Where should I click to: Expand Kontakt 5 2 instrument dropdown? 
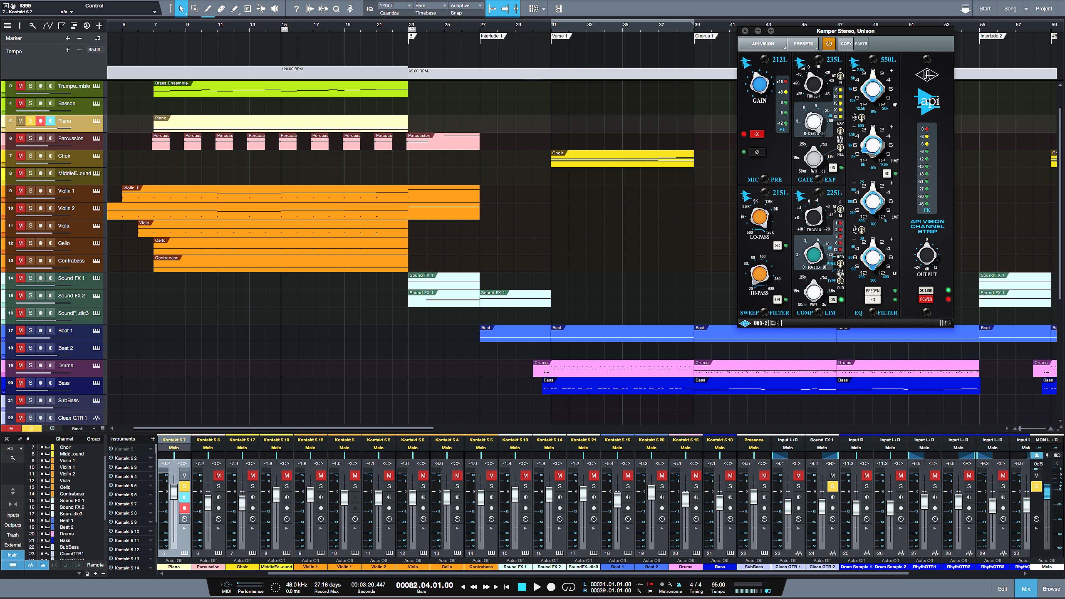[x=150, y=458]
